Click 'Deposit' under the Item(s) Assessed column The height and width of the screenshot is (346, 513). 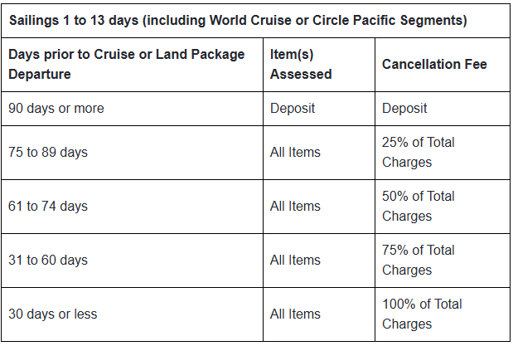[293, 108]
